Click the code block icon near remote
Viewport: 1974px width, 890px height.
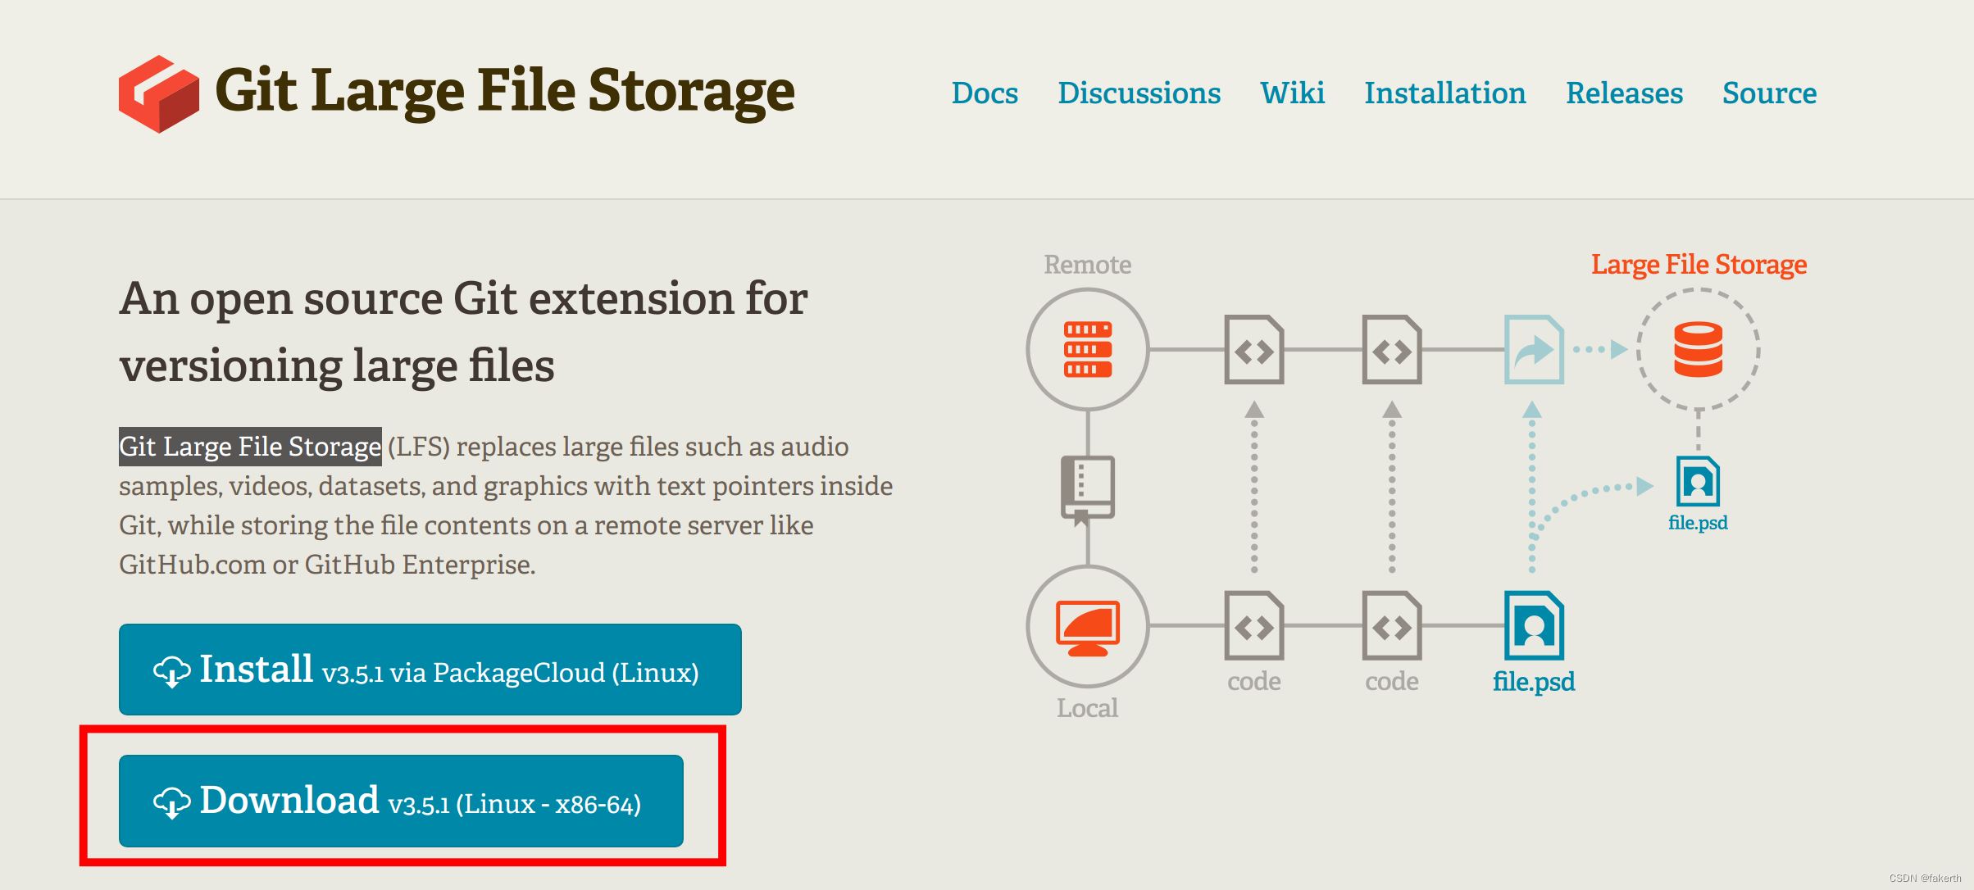click(x=1260, y=350)
